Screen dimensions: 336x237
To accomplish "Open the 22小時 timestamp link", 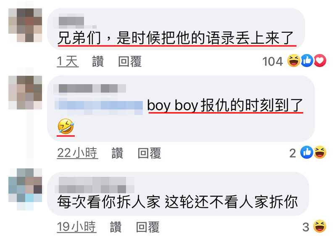I will pyautogui.click(x=77, y=153).
